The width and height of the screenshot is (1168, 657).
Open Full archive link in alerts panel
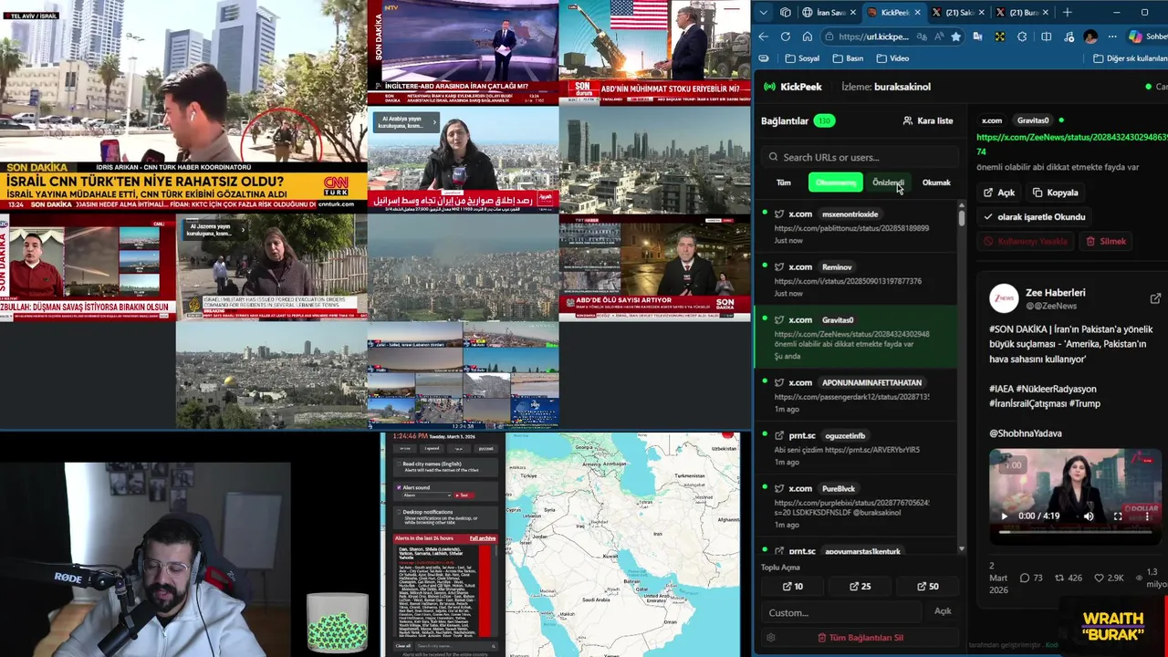click(x=483, y=538)
